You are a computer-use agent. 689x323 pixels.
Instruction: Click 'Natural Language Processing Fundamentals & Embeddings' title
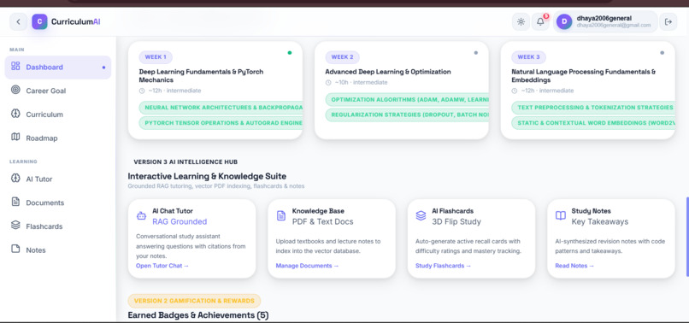click(584, 75)
